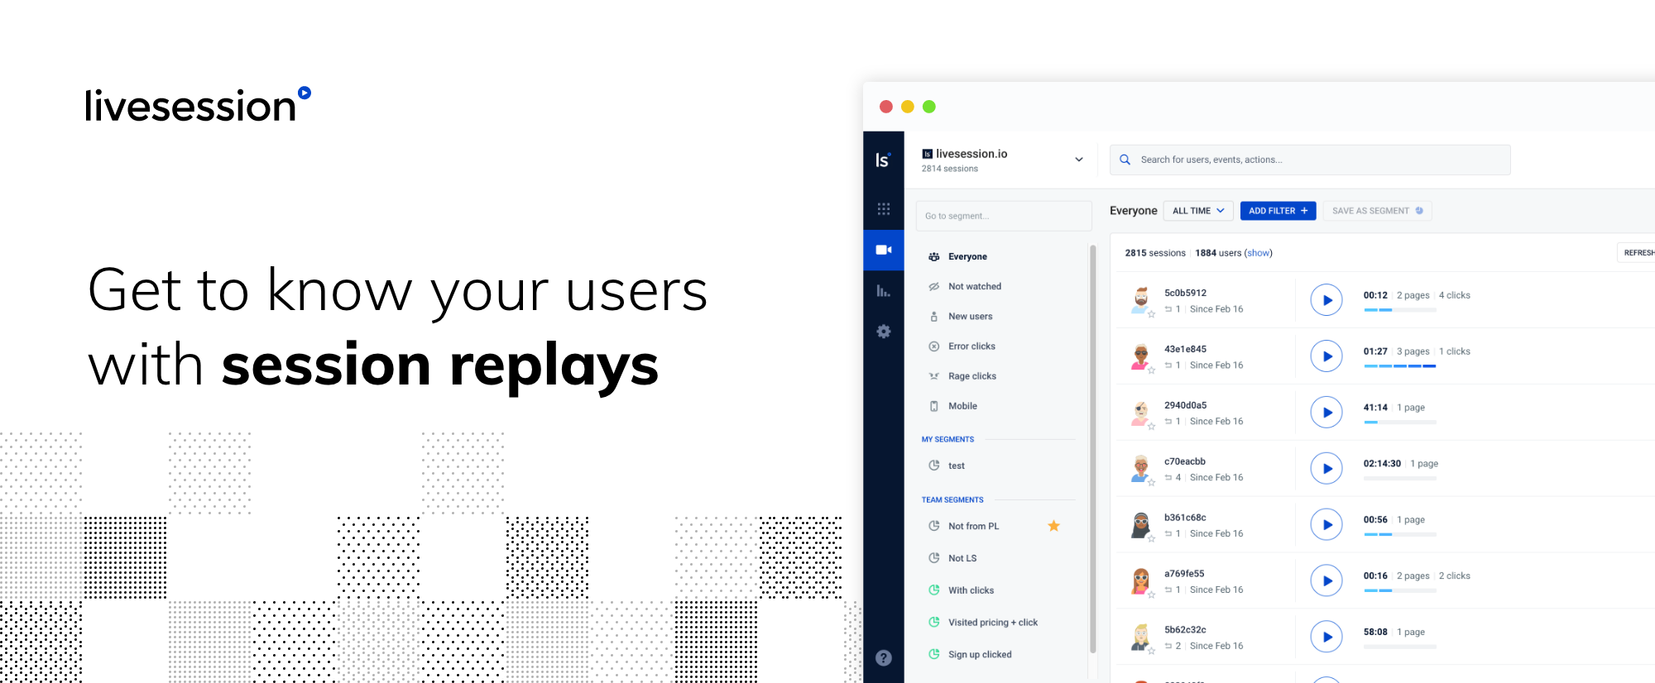The width and height of the screenshot is (1655, 683).
Task: Click the show users link
Action: (x=1259, y=253)
